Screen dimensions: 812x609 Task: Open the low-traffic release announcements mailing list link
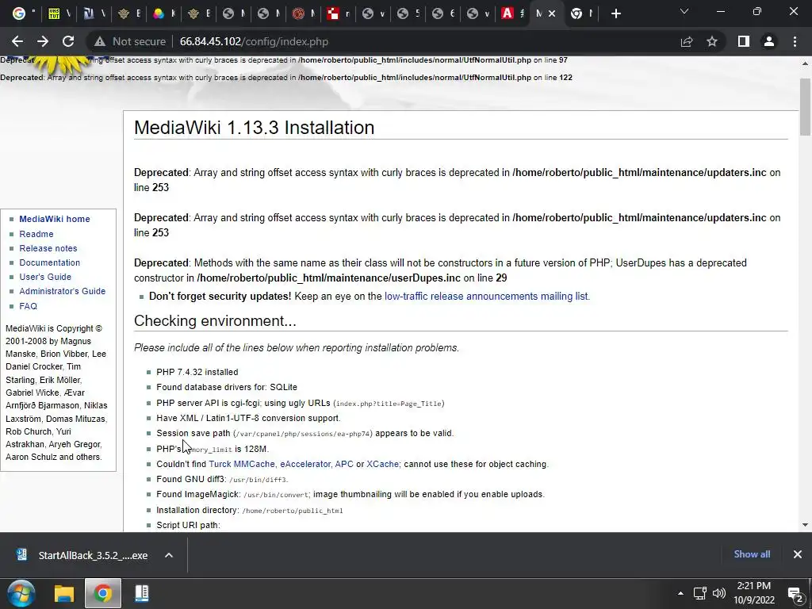click(x=487, y=297)
